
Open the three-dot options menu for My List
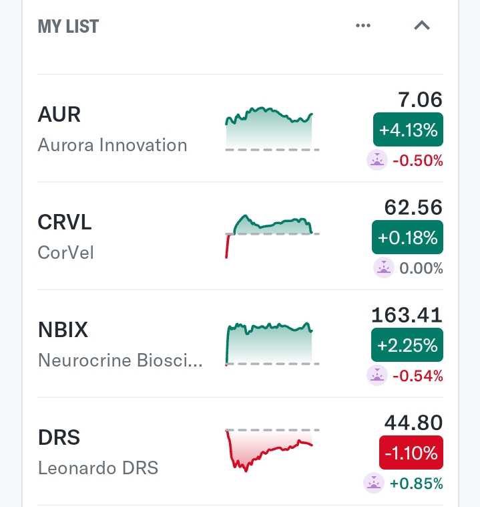(x=363, y=25)
